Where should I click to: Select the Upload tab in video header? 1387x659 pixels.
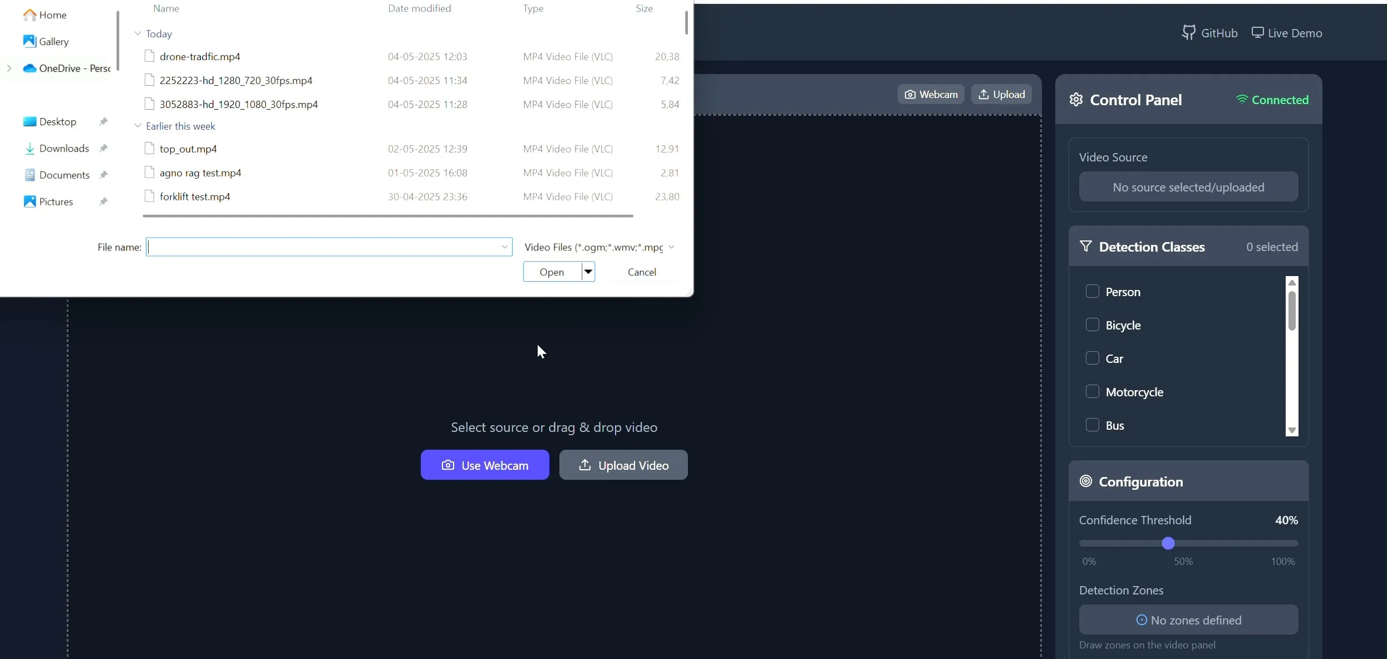[x=1001, y=95]
